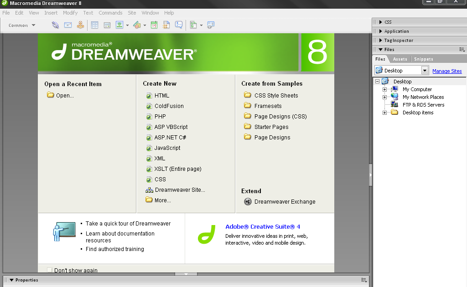Open the Tag Chooser icon
Screen dimensions: 467x287
[211, 25]
